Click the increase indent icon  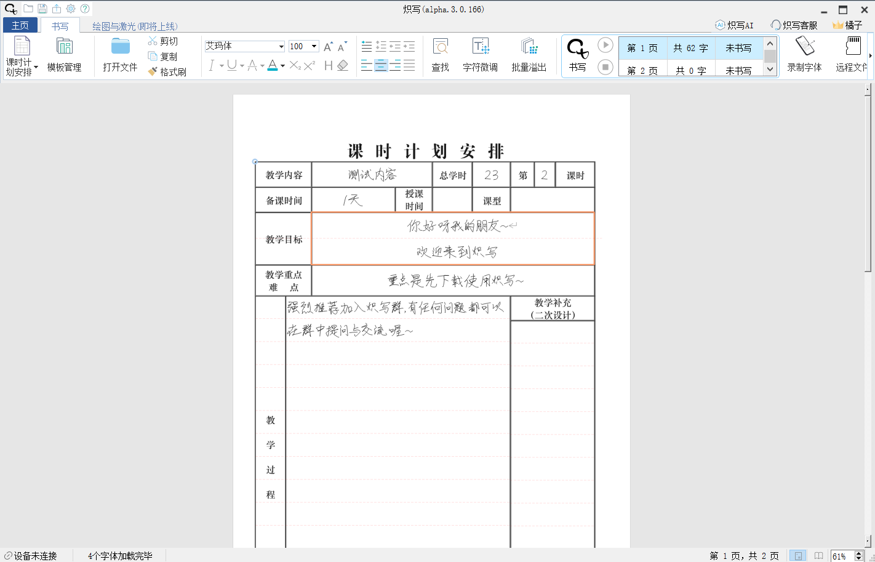409,46
